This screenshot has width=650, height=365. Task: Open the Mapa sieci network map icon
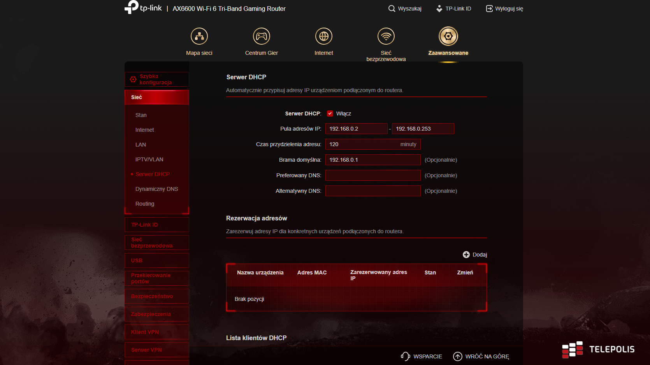tap(199, 37)
